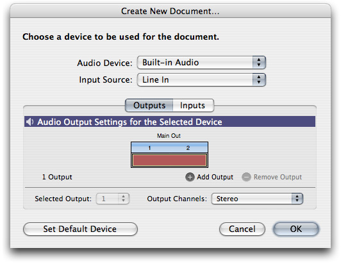Viewport: 341px width, 264px height.
Task: Click the Output Channels popup arrows
Action: [x=297, y=199]
